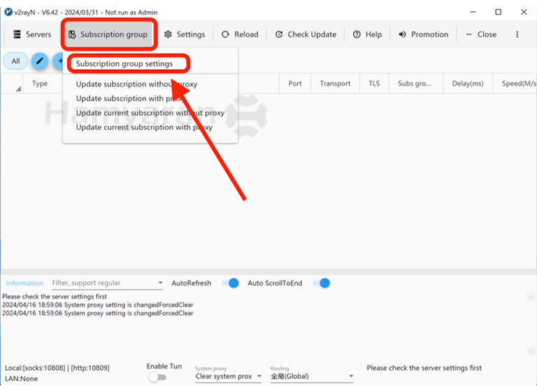Expand the System proxy dropdown

point(228,376)
